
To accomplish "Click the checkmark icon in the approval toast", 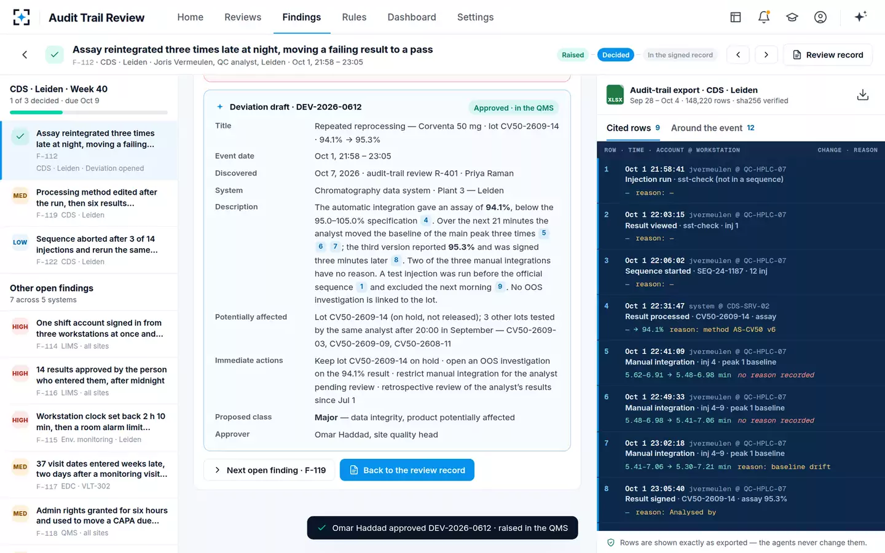I will 321,528.
